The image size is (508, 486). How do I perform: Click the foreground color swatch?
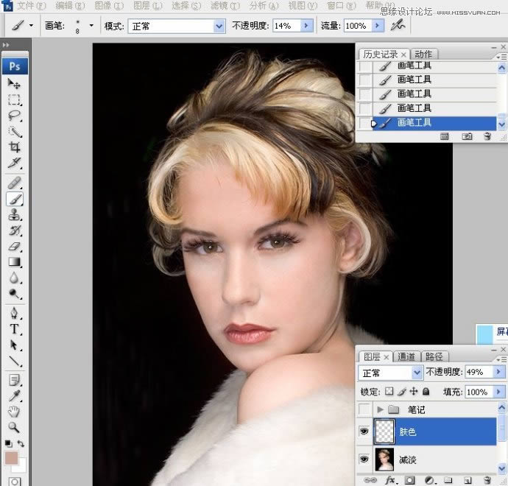[x=11, y=459]
